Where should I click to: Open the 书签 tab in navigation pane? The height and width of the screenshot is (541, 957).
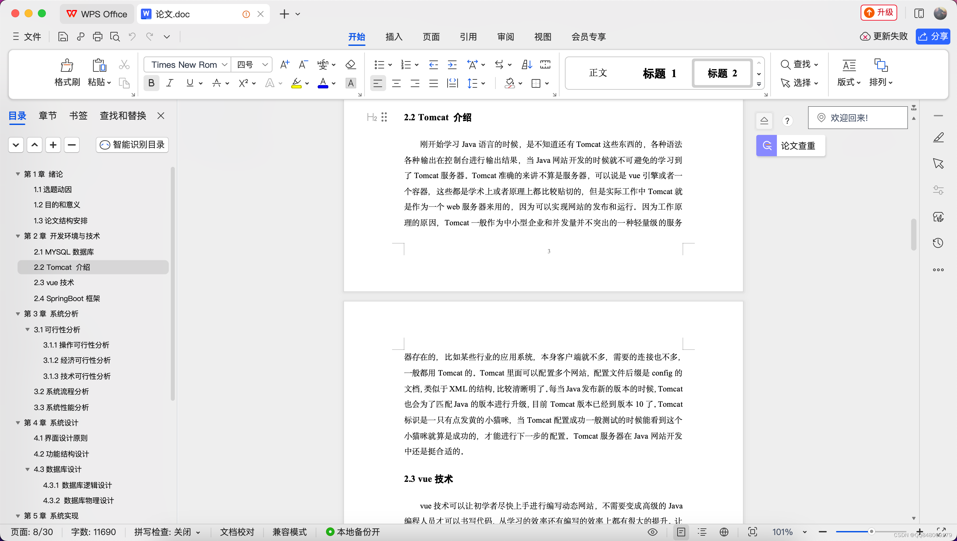click(78, 116)
